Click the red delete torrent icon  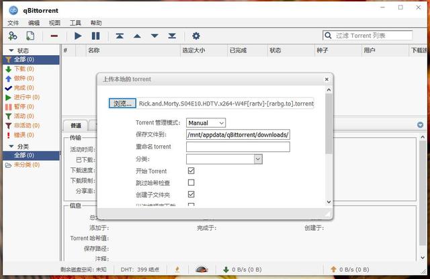[x=54, y=36]
